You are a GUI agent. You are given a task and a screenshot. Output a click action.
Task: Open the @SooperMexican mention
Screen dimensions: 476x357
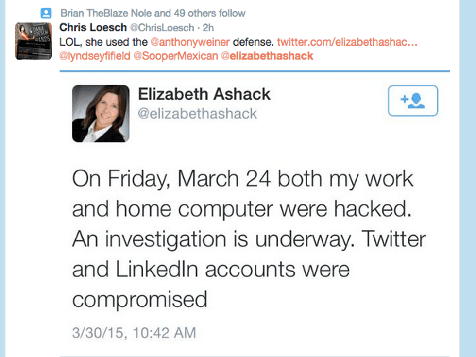coord(176,56)
